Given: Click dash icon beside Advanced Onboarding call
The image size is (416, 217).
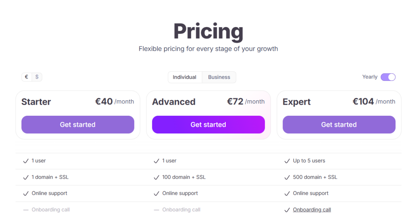Looking at the screenshot, I should [x=156, y=210].
